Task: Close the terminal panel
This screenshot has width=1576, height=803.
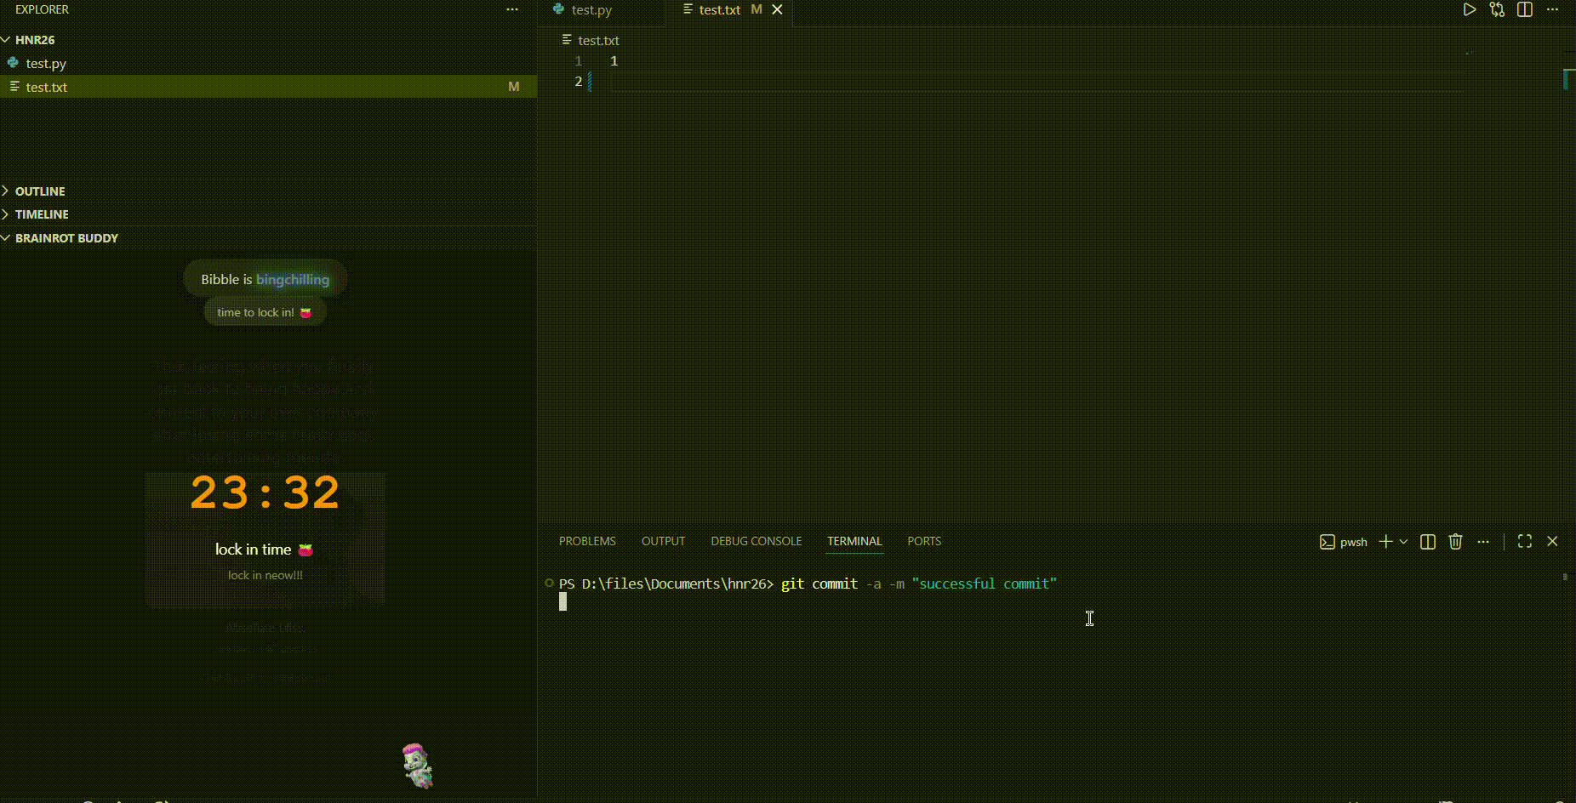Action: 1552,541
